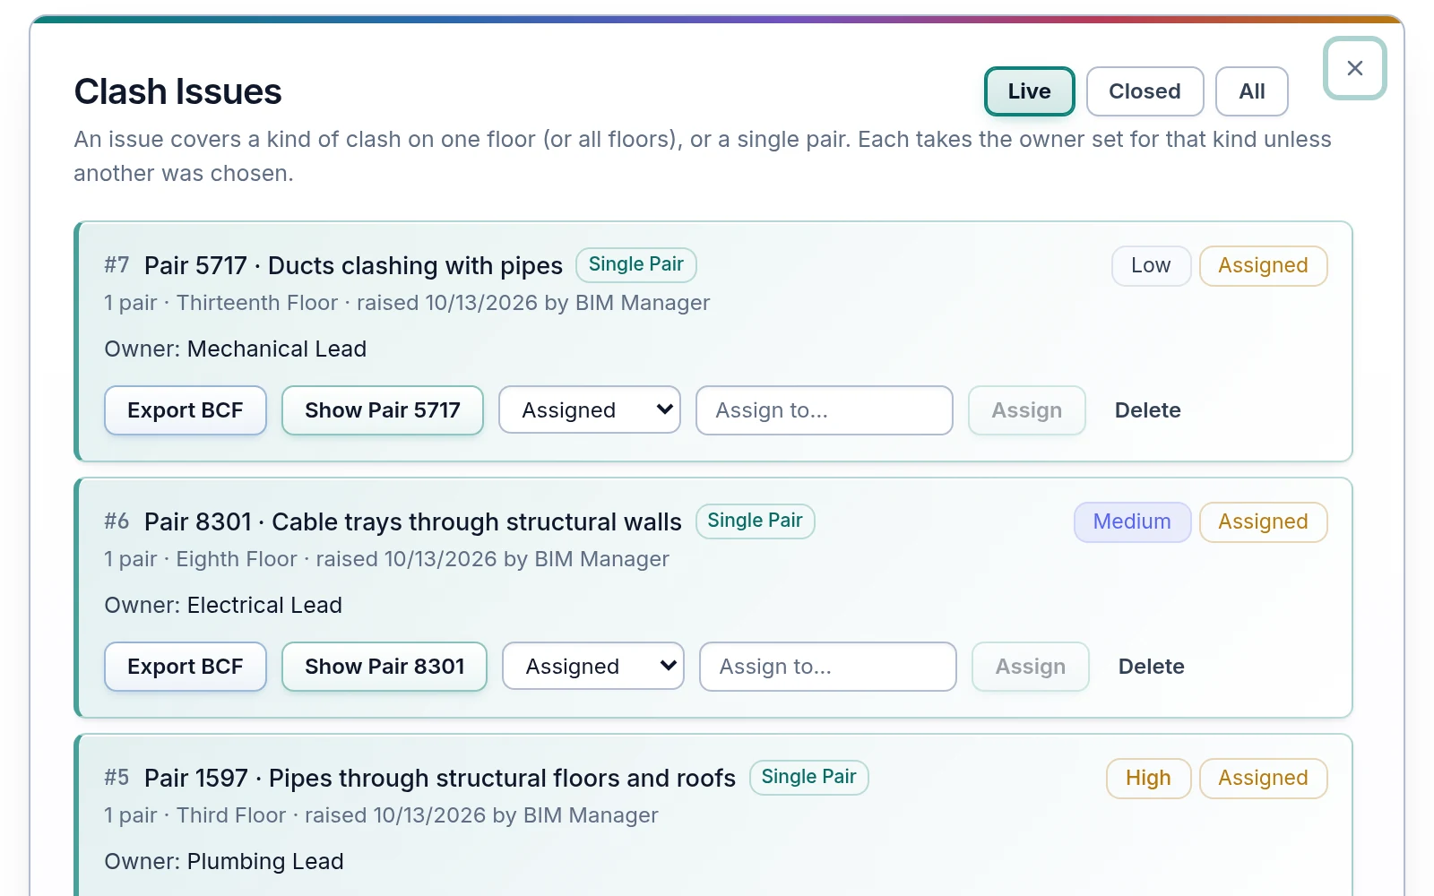Delete issue #7 Pair 5717

click(x=1148, y=410)
